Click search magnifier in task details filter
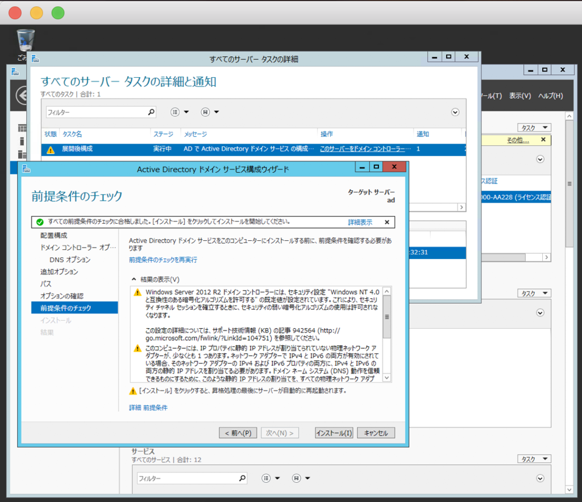 coord(151,112)
